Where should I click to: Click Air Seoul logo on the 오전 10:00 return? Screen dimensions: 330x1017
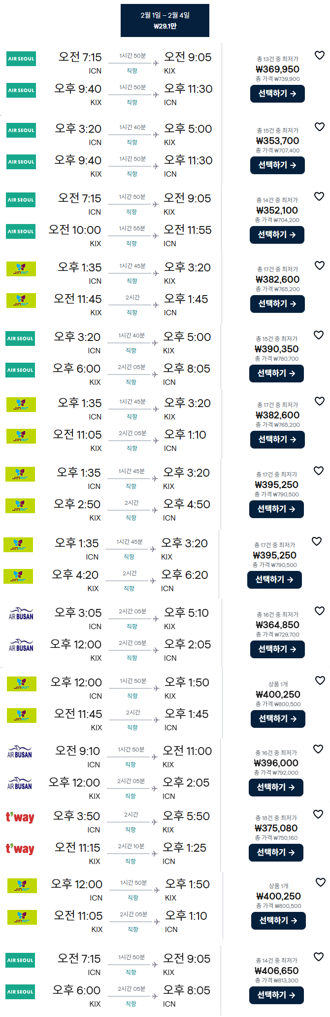click(21, 231)
